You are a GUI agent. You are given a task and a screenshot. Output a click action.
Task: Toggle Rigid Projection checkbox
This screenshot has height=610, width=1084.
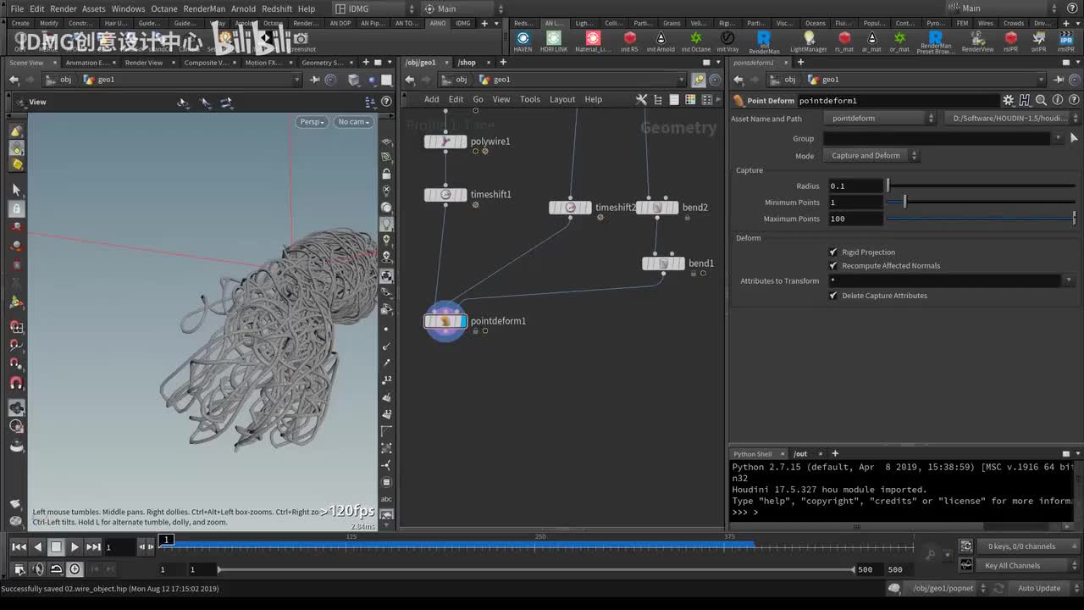(x=833, y=252)
